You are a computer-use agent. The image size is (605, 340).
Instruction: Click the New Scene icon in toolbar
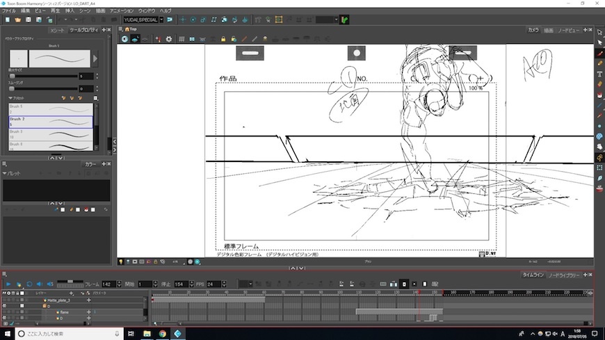click(x=8, y=19)
